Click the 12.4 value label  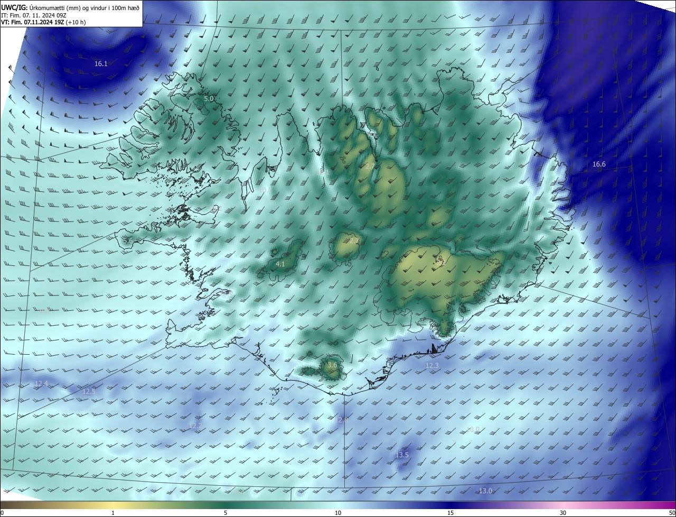pyautogui.click(x=41, y=383)
